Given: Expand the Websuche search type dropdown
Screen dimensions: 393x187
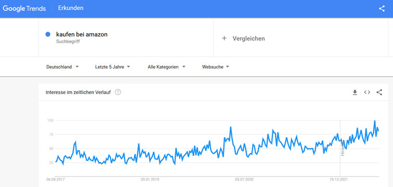Looking at the screenshot, I should 216,67.
